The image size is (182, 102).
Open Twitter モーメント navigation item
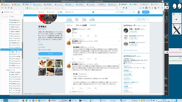pyautogui.click(x=51, y=12)
